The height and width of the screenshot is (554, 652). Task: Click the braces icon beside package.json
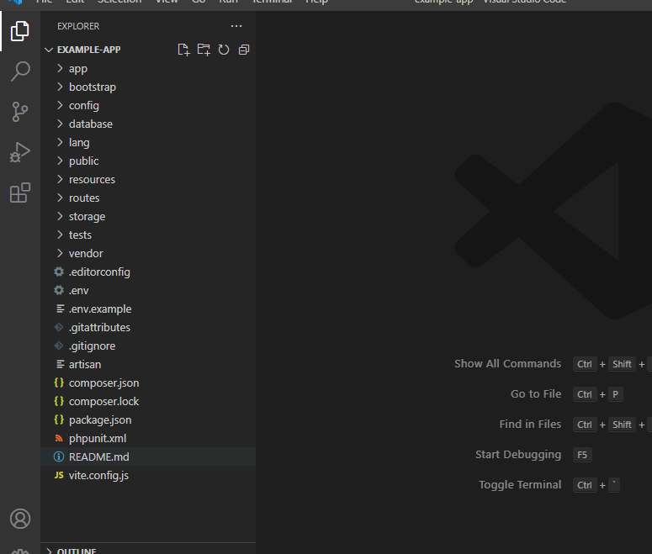point(59,419)
